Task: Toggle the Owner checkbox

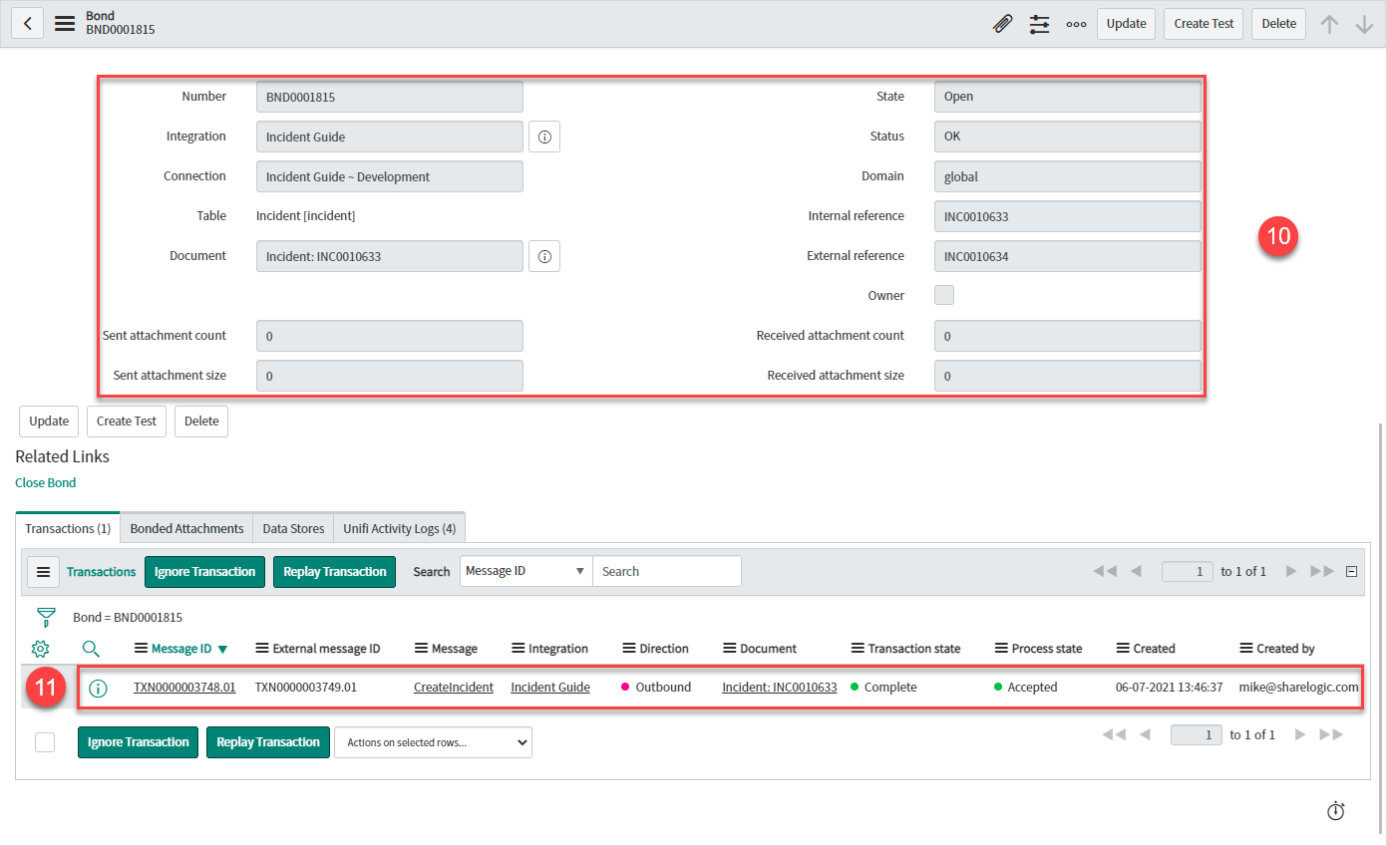Action: pyautogui.click(x=943, y=295)
